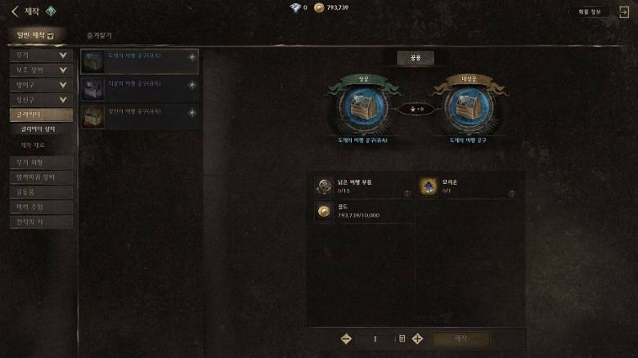Image resolution: width=638 pixels, height=358 pixels.
Task: Expand the 방어구 category chevron
Action: 63,85
